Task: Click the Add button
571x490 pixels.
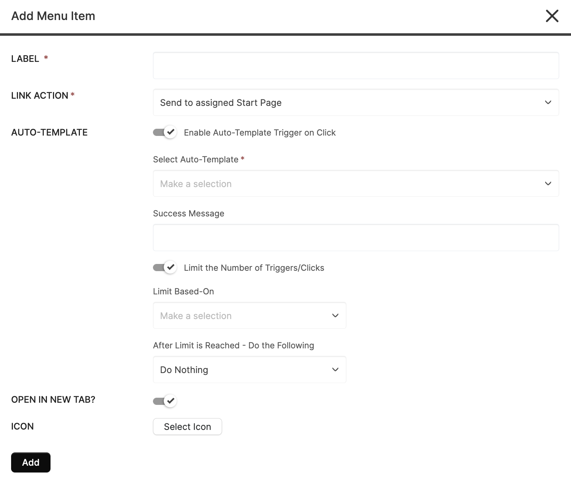Action: click(x=31, y=462)
